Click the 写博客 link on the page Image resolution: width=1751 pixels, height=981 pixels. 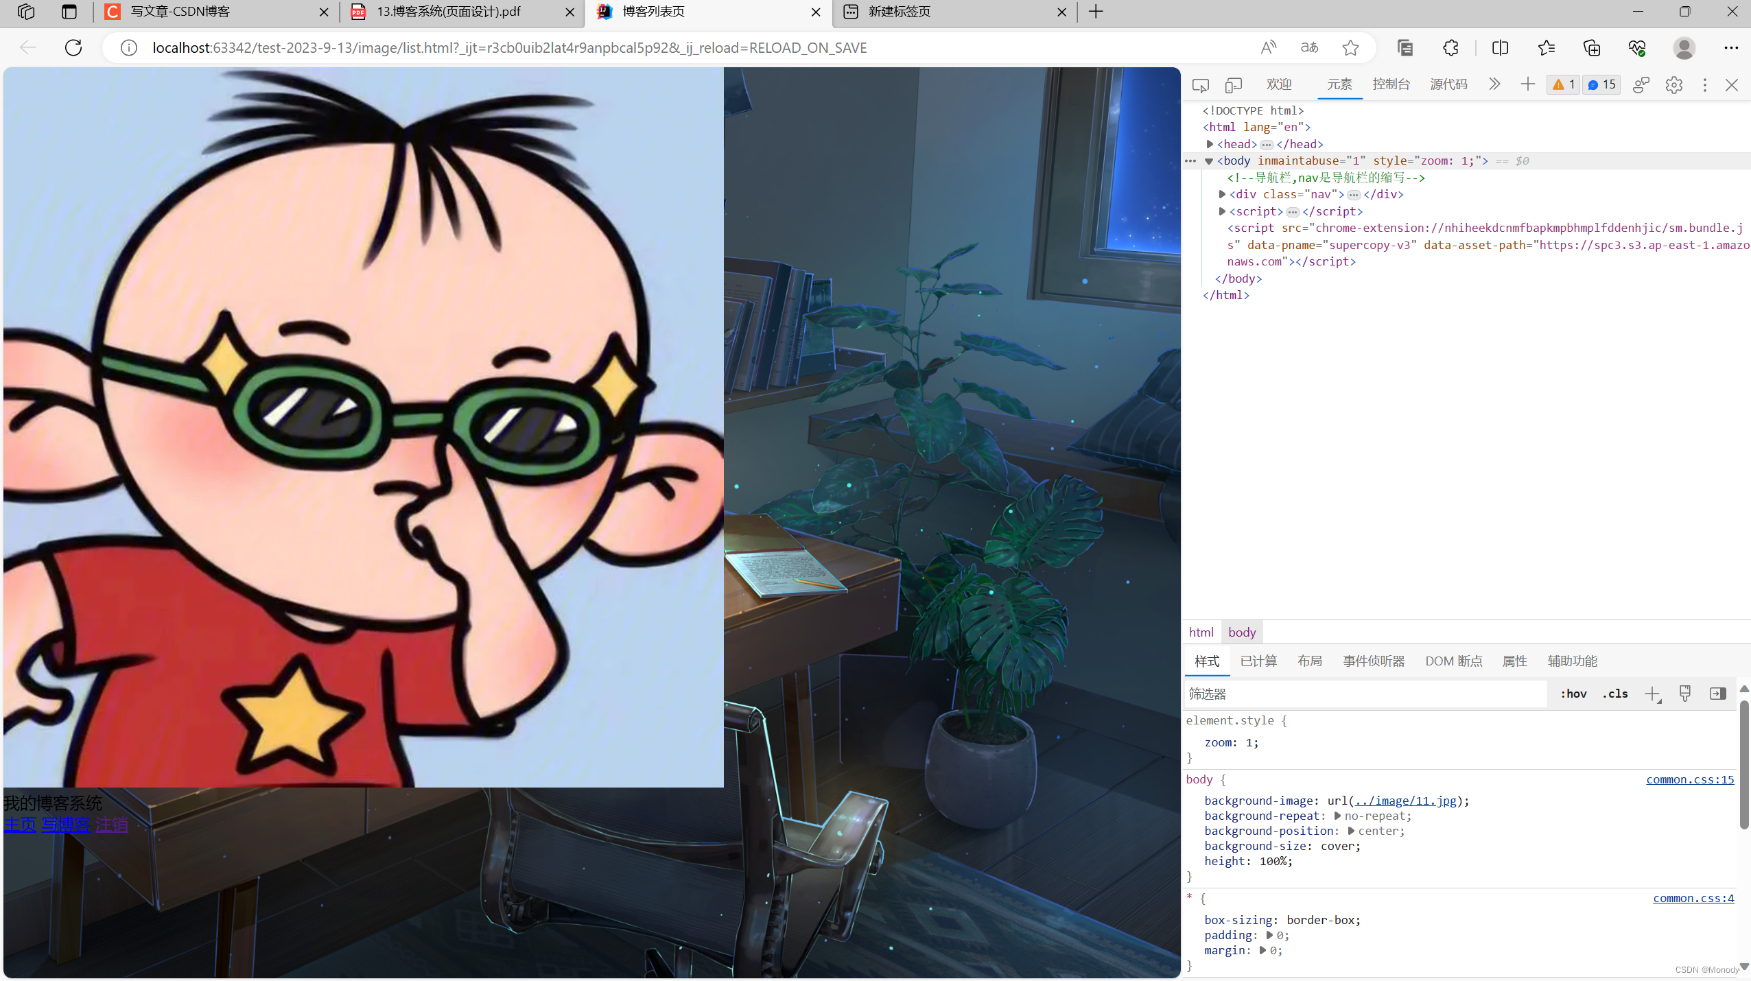(66, 824)
